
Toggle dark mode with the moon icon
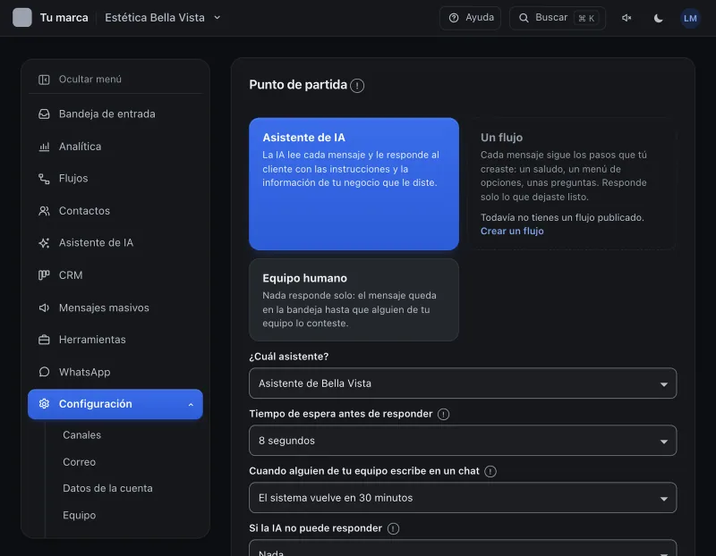pyautogui.click(x=658, y=18)
